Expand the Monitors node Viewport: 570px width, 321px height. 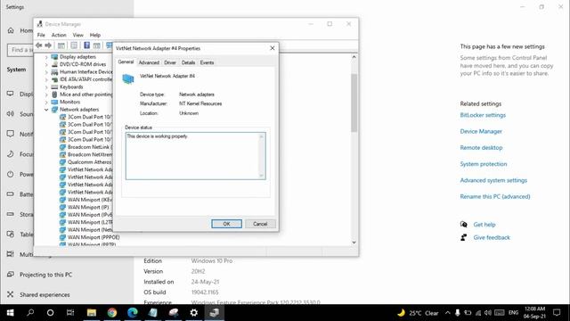point(46,103)
